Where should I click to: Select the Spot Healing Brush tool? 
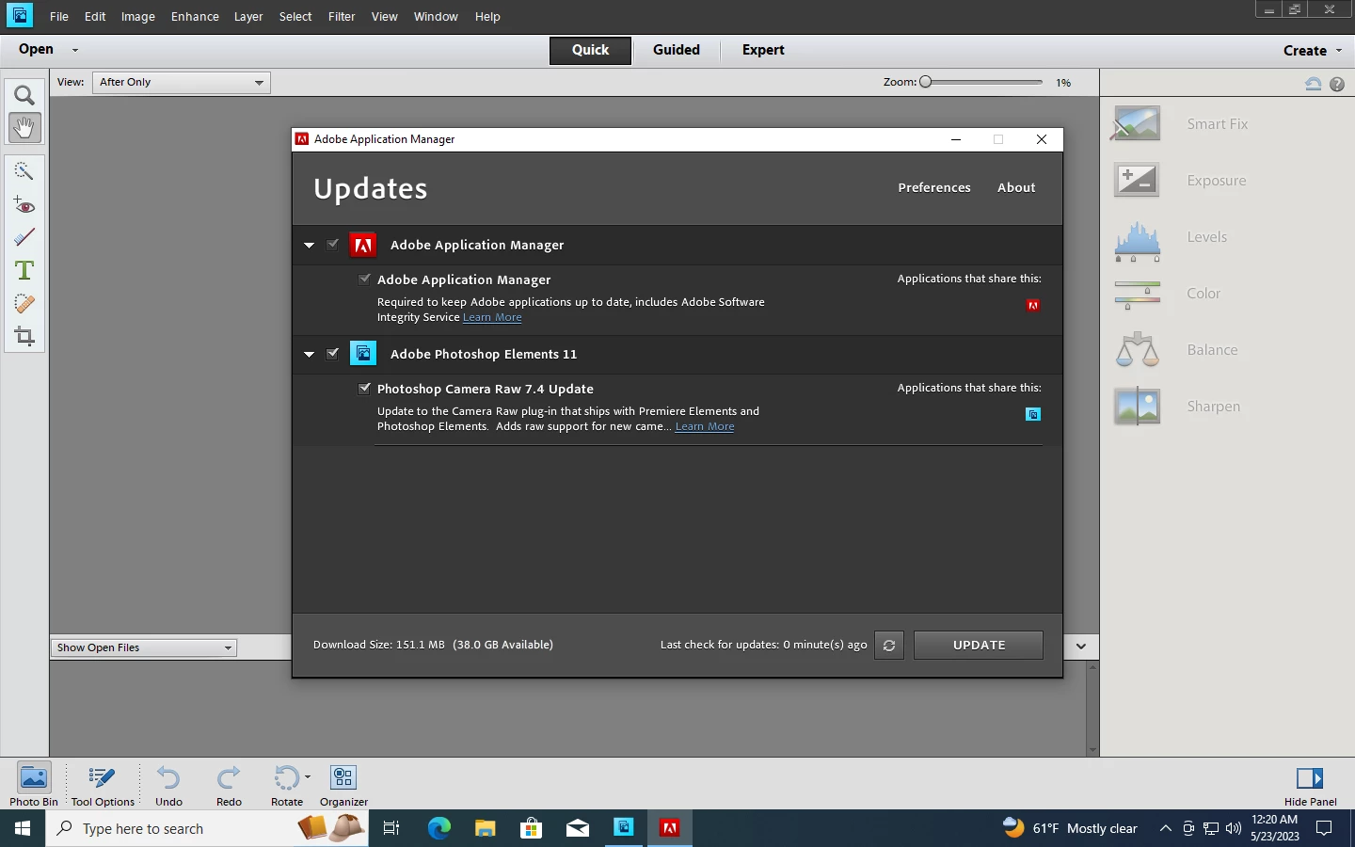pyautogui.click(x=24, y=303)
